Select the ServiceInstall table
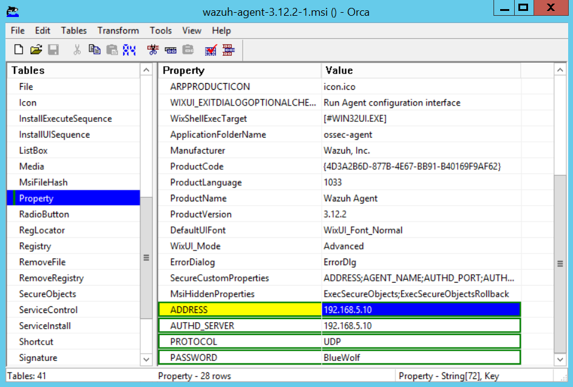This screenshot has height=387, width=573. [x=73, y=326]
